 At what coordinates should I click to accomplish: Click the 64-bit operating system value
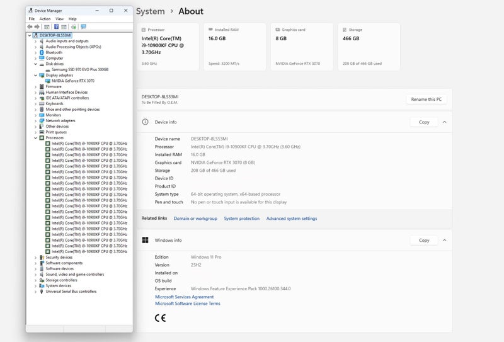(235, 195)
